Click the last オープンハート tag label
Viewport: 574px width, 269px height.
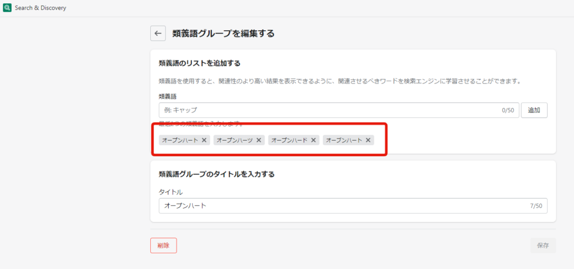(344, 140)
